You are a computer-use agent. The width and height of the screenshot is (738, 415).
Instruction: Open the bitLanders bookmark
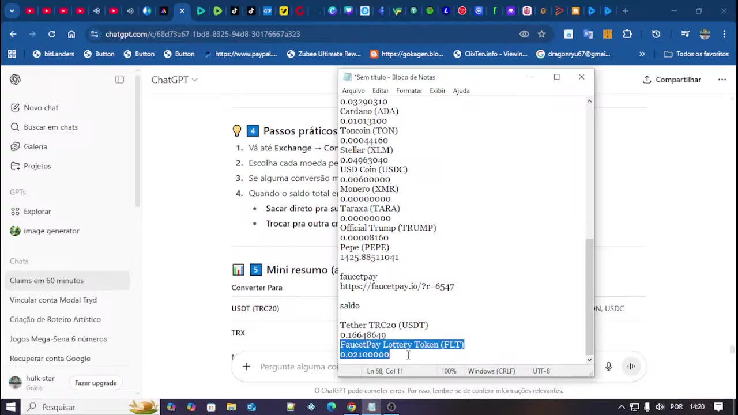pyautogui.click(x=54, y=54)
